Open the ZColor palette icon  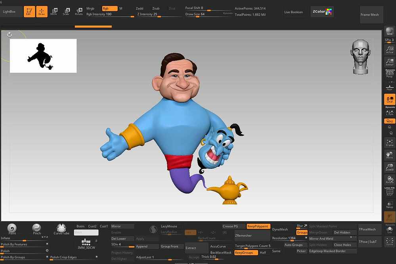[322, 12]
